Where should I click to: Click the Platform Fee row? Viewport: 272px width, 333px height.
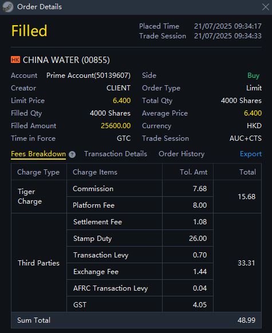coord(140,205)
